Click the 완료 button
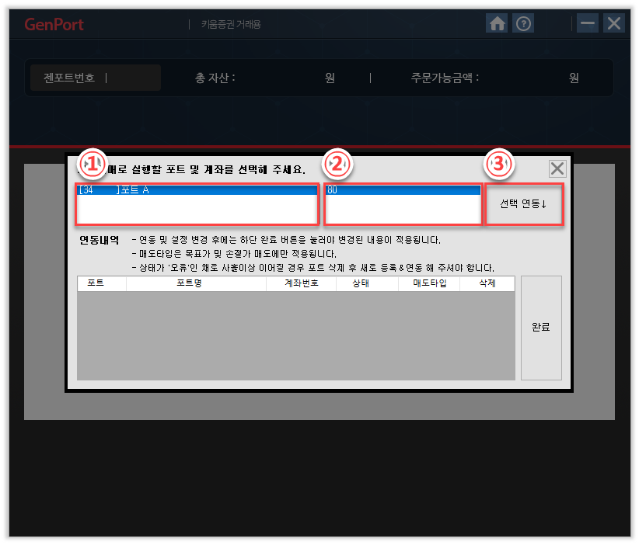The width and height of the screenshot is (639, 545). click(541, 328)
